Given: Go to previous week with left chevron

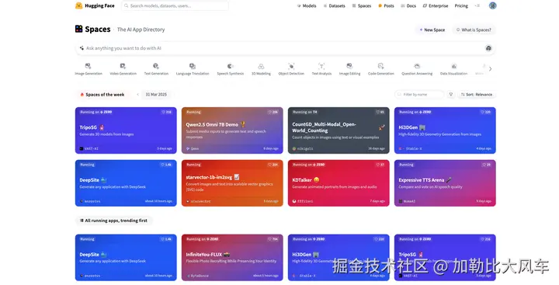Looking at the screenshot, I should [137, 95].
